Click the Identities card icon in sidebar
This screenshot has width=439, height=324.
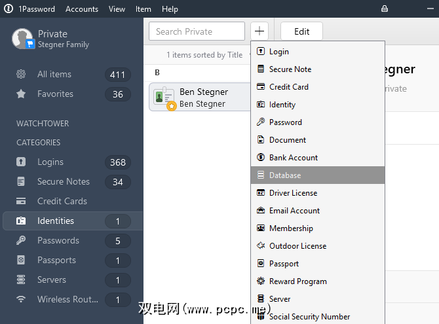pos(21,221)
